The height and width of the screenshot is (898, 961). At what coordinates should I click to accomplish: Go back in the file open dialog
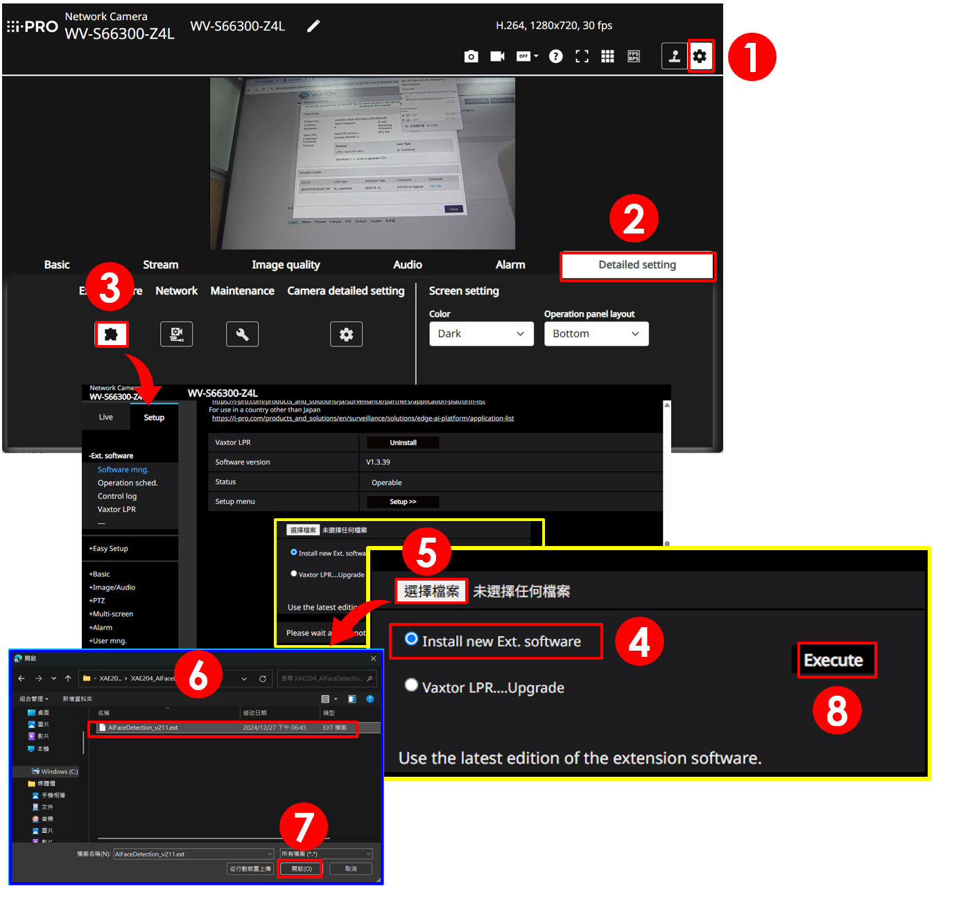coord(21,678)
